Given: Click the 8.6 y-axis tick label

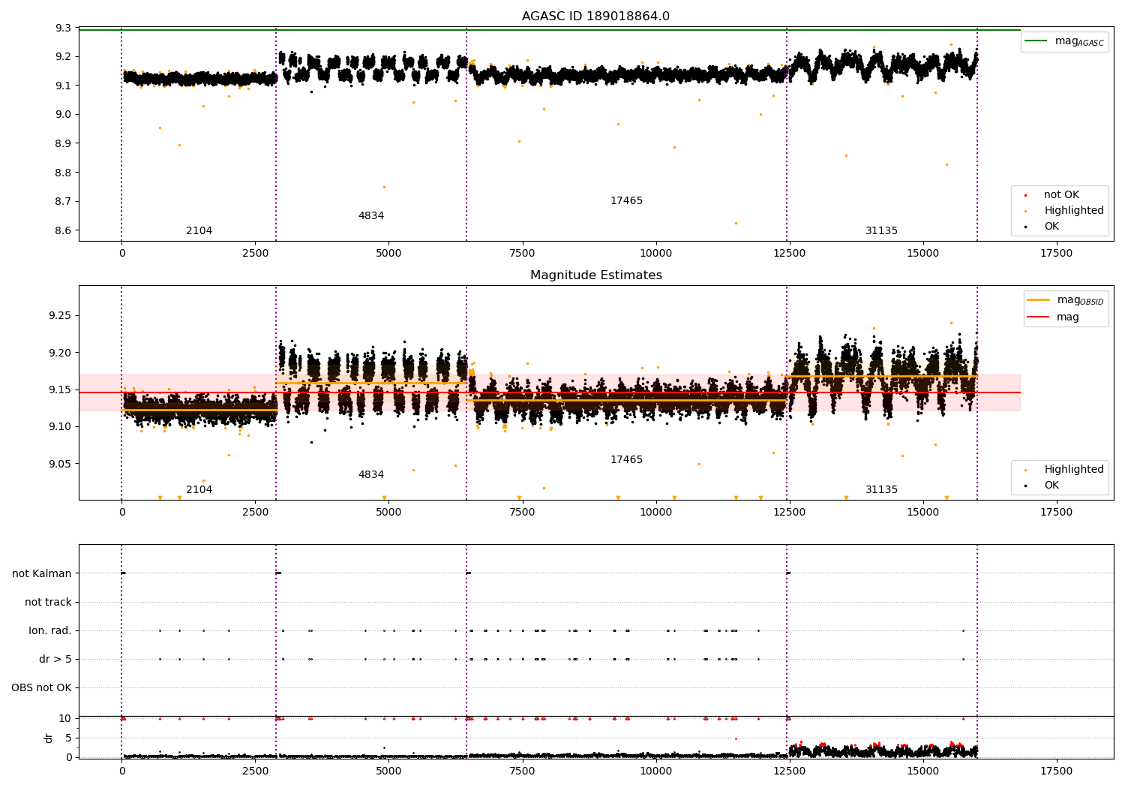Looking at the screenshot, I should 63,230.
